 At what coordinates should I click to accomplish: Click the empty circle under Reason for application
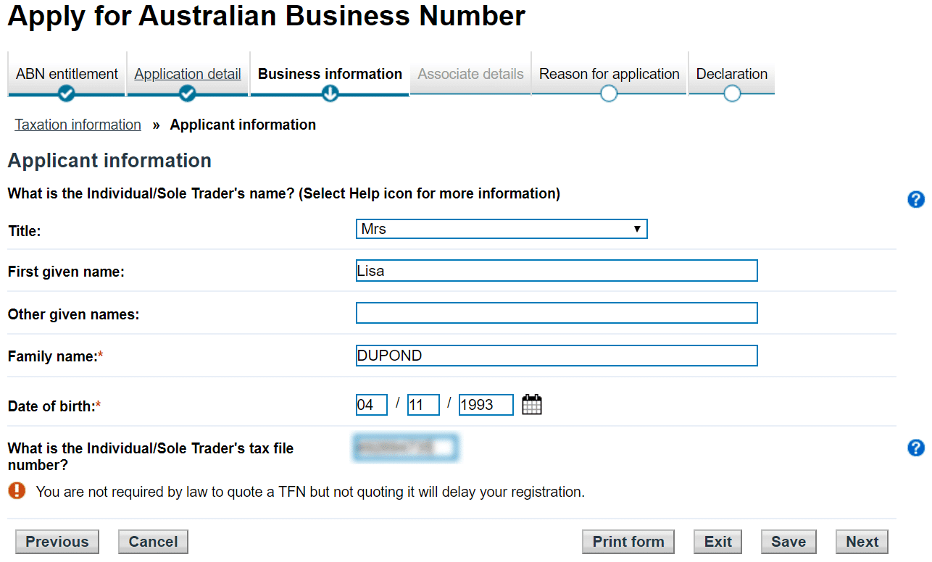(609, 93)
